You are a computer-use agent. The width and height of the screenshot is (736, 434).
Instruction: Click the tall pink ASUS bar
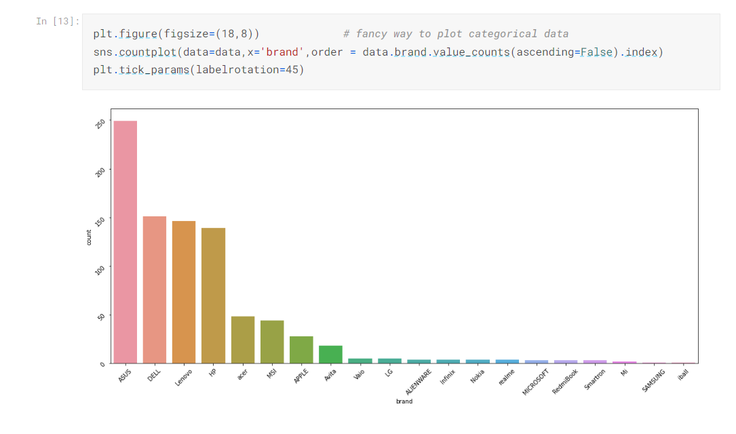click(x=125, y=242)
